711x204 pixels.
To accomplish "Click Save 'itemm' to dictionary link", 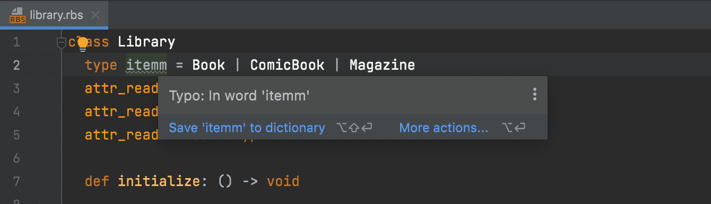I will [x=247, y=128].
